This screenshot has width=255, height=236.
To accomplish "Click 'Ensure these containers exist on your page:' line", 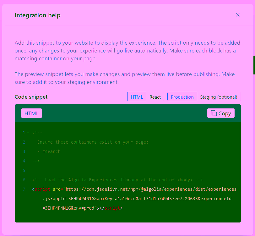I will [93, 142].
